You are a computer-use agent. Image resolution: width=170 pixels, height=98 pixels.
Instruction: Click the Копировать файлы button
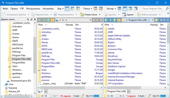pos(14,15)
